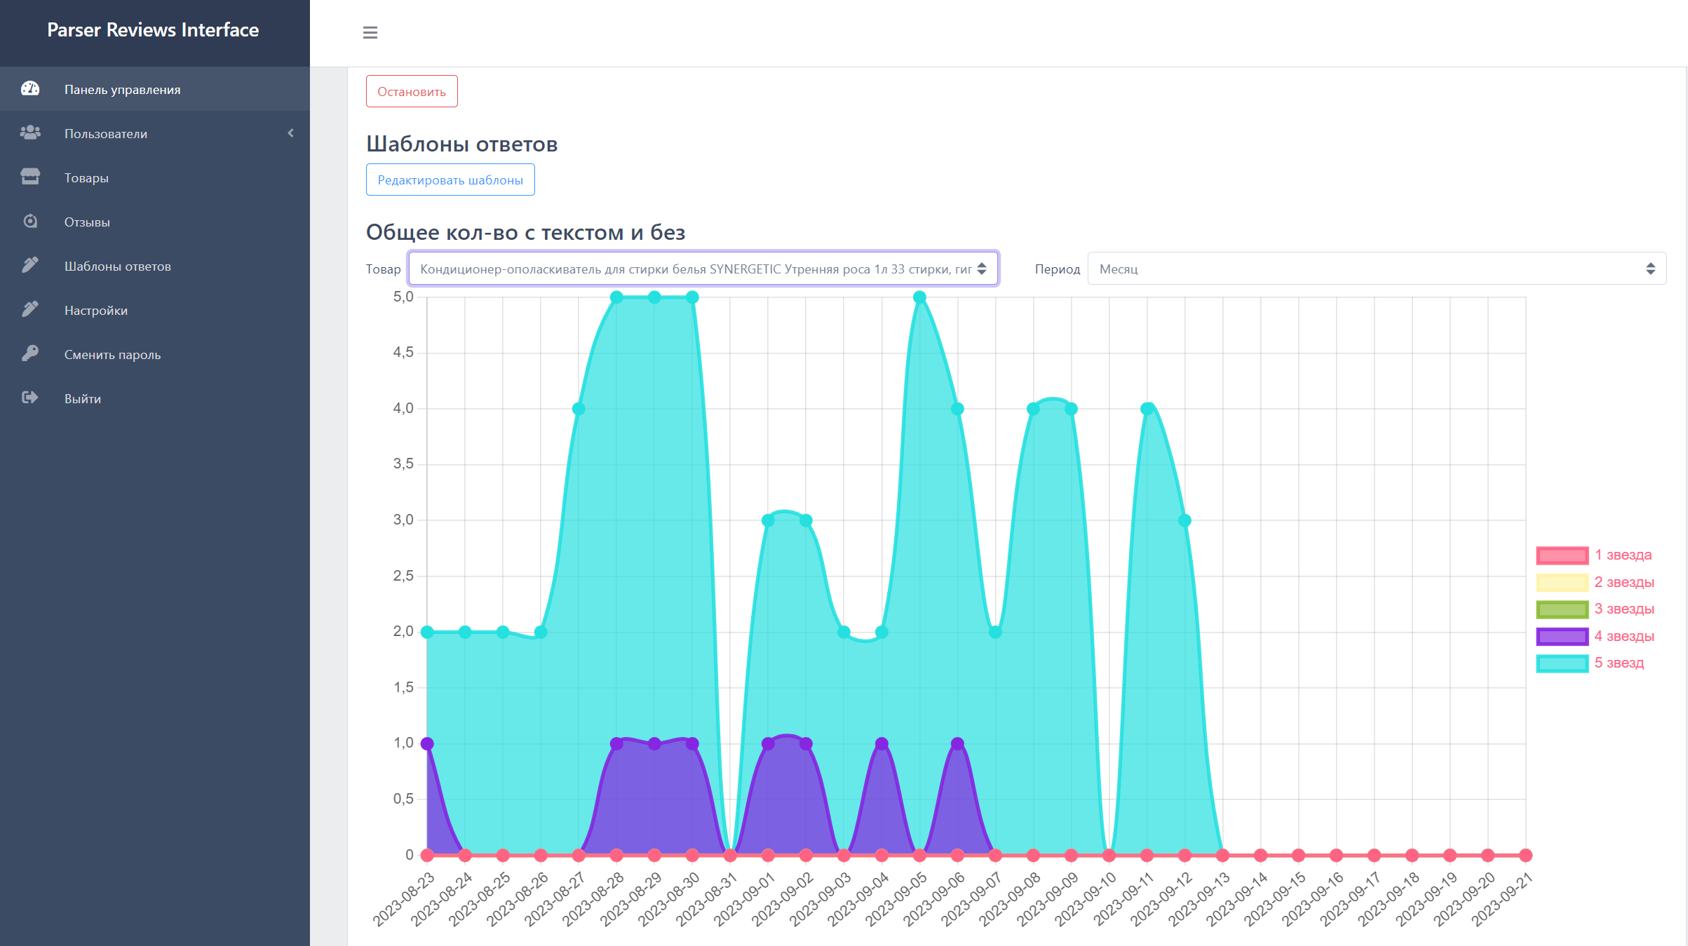
Task: Click the 5-star peak point at 2023-09-05
Action: [x=919, y=297]
